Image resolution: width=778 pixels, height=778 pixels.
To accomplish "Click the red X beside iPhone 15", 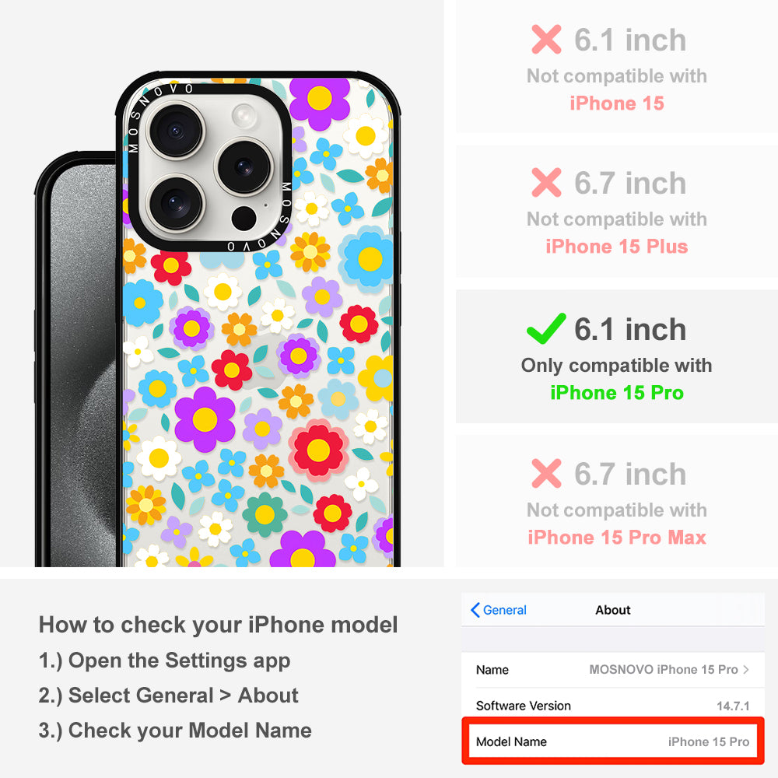I will pos(546,39).
